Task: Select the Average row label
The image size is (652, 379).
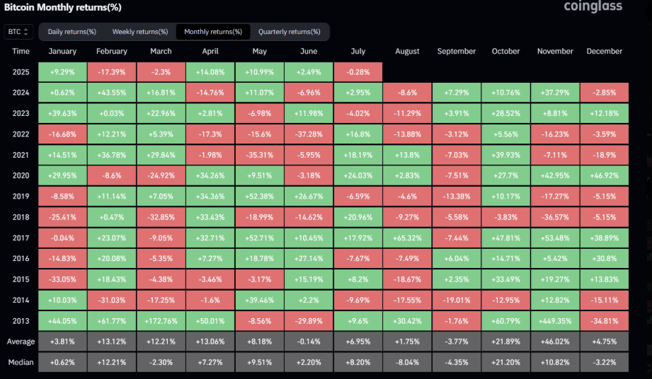Action: tap(21, 342)
